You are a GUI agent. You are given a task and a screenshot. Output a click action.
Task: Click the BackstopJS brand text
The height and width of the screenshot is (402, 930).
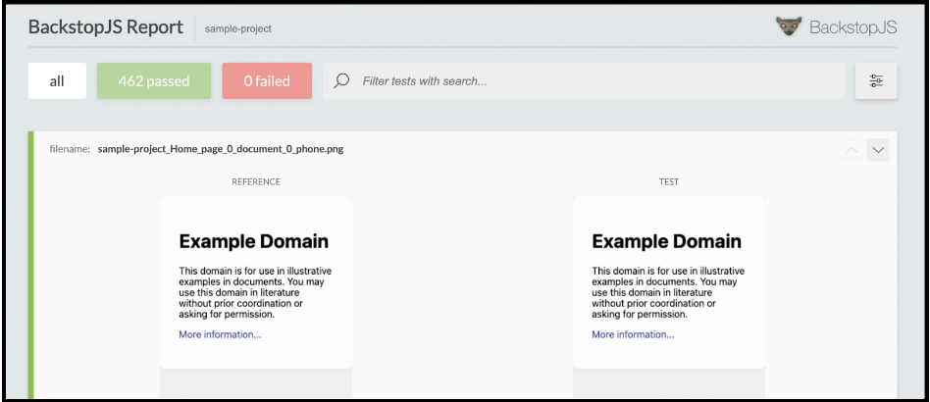(852, 27)
